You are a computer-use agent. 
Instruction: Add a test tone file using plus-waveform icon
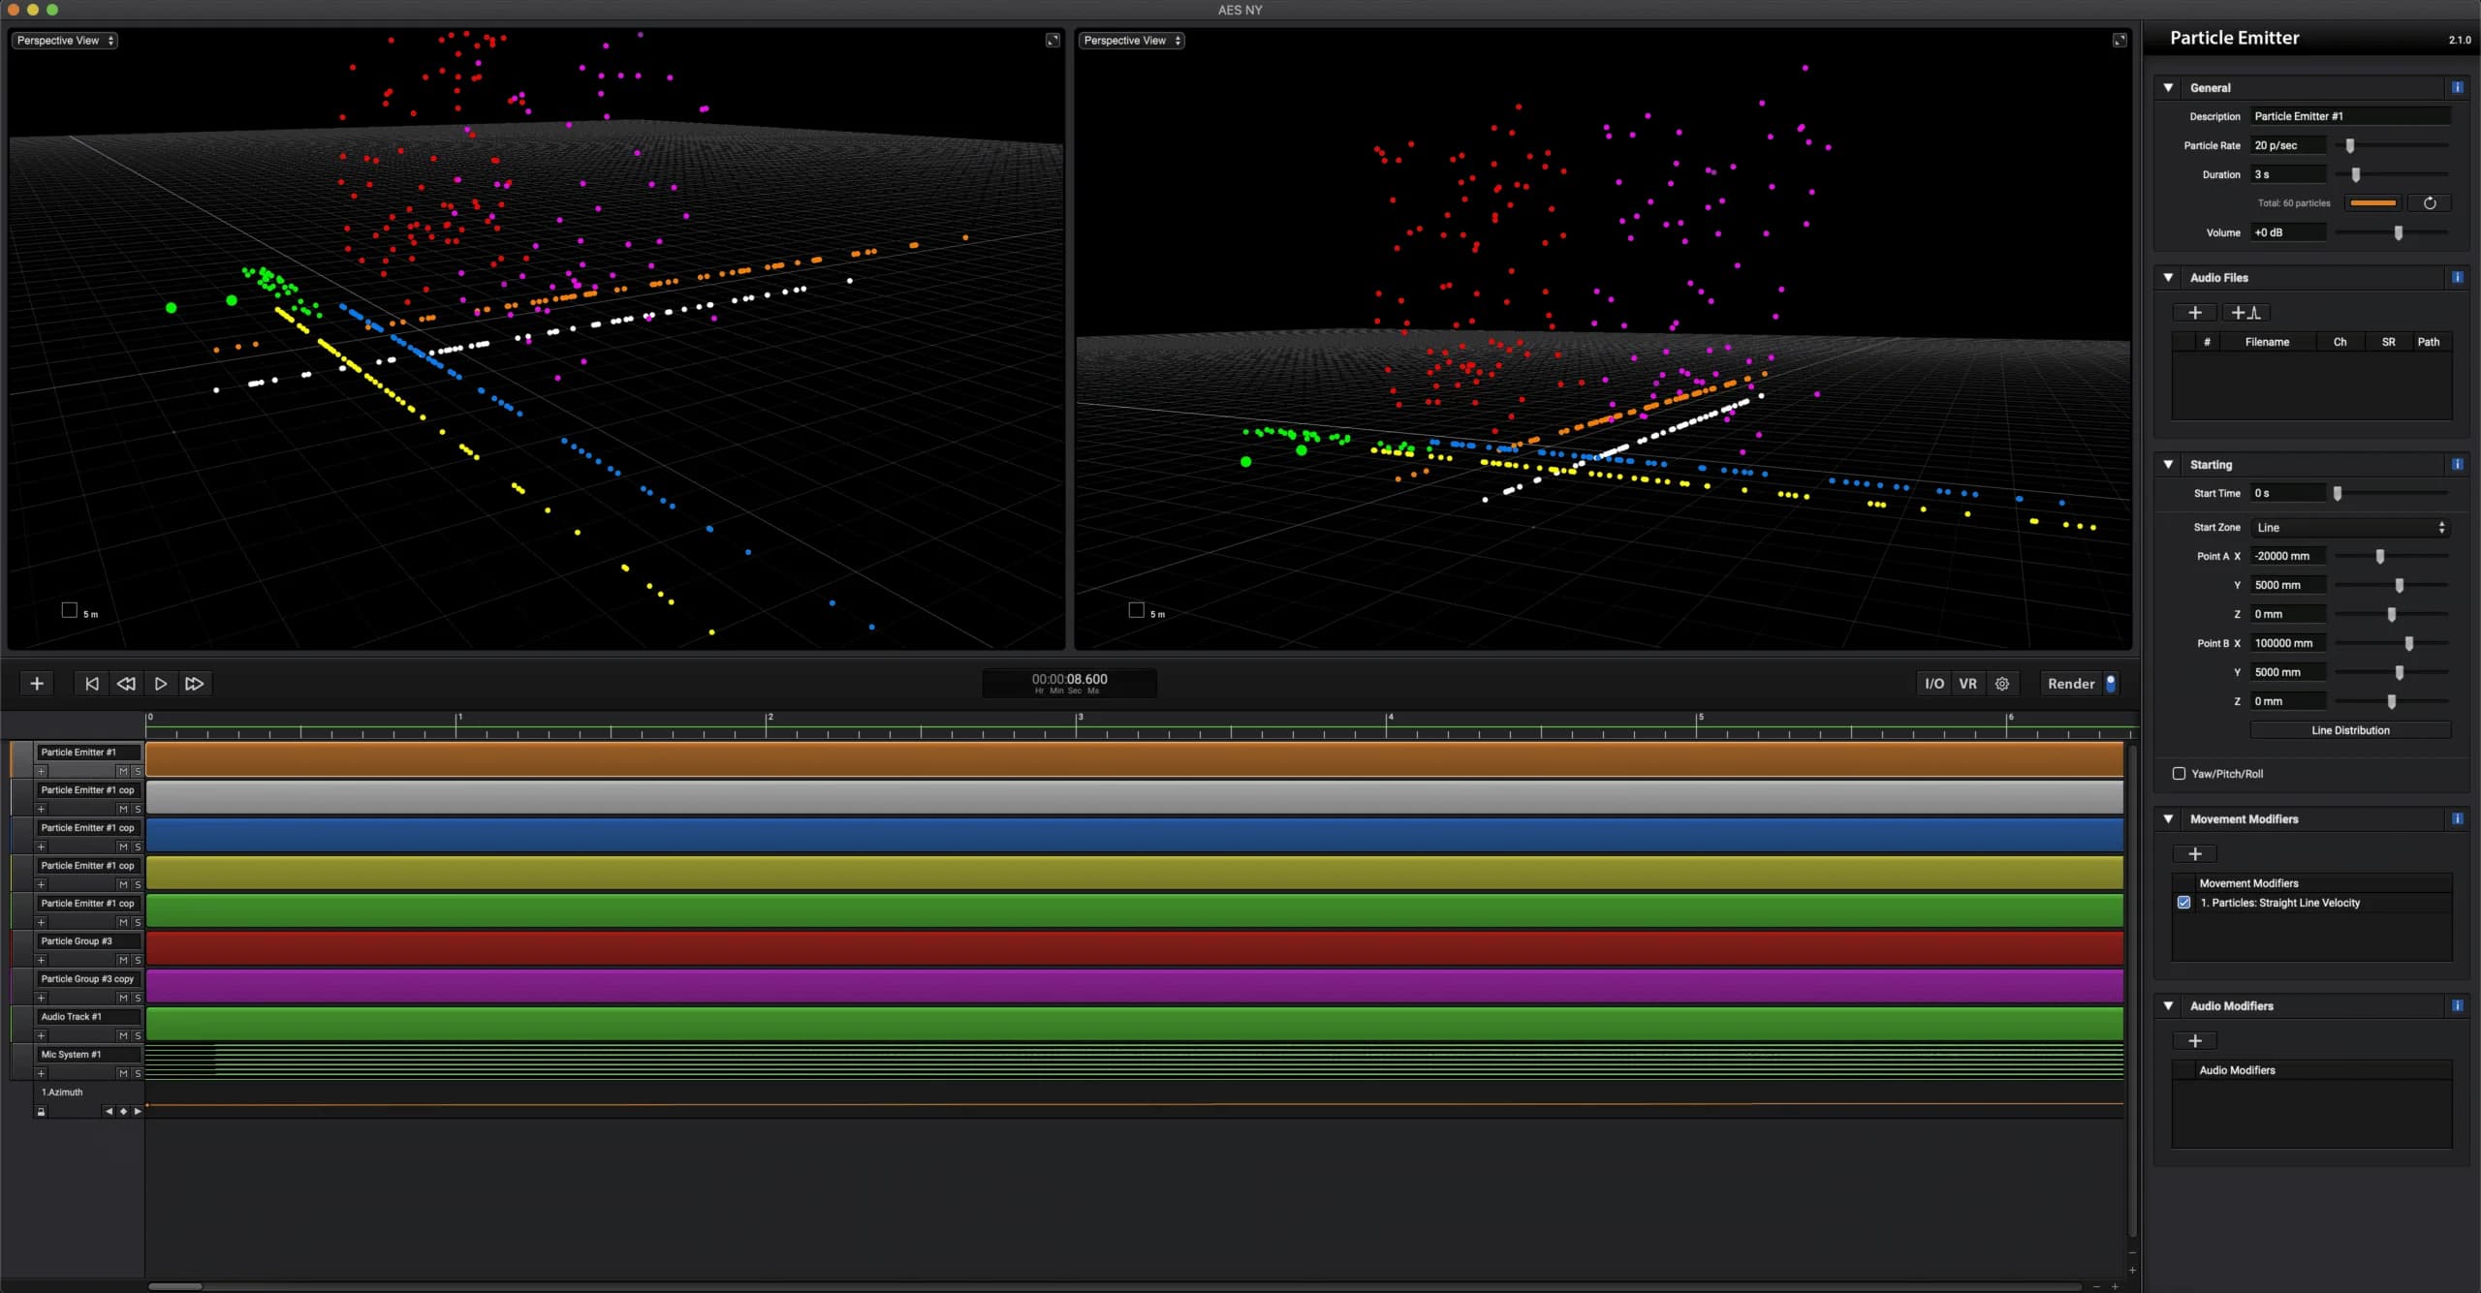[x=2246, y=313]
